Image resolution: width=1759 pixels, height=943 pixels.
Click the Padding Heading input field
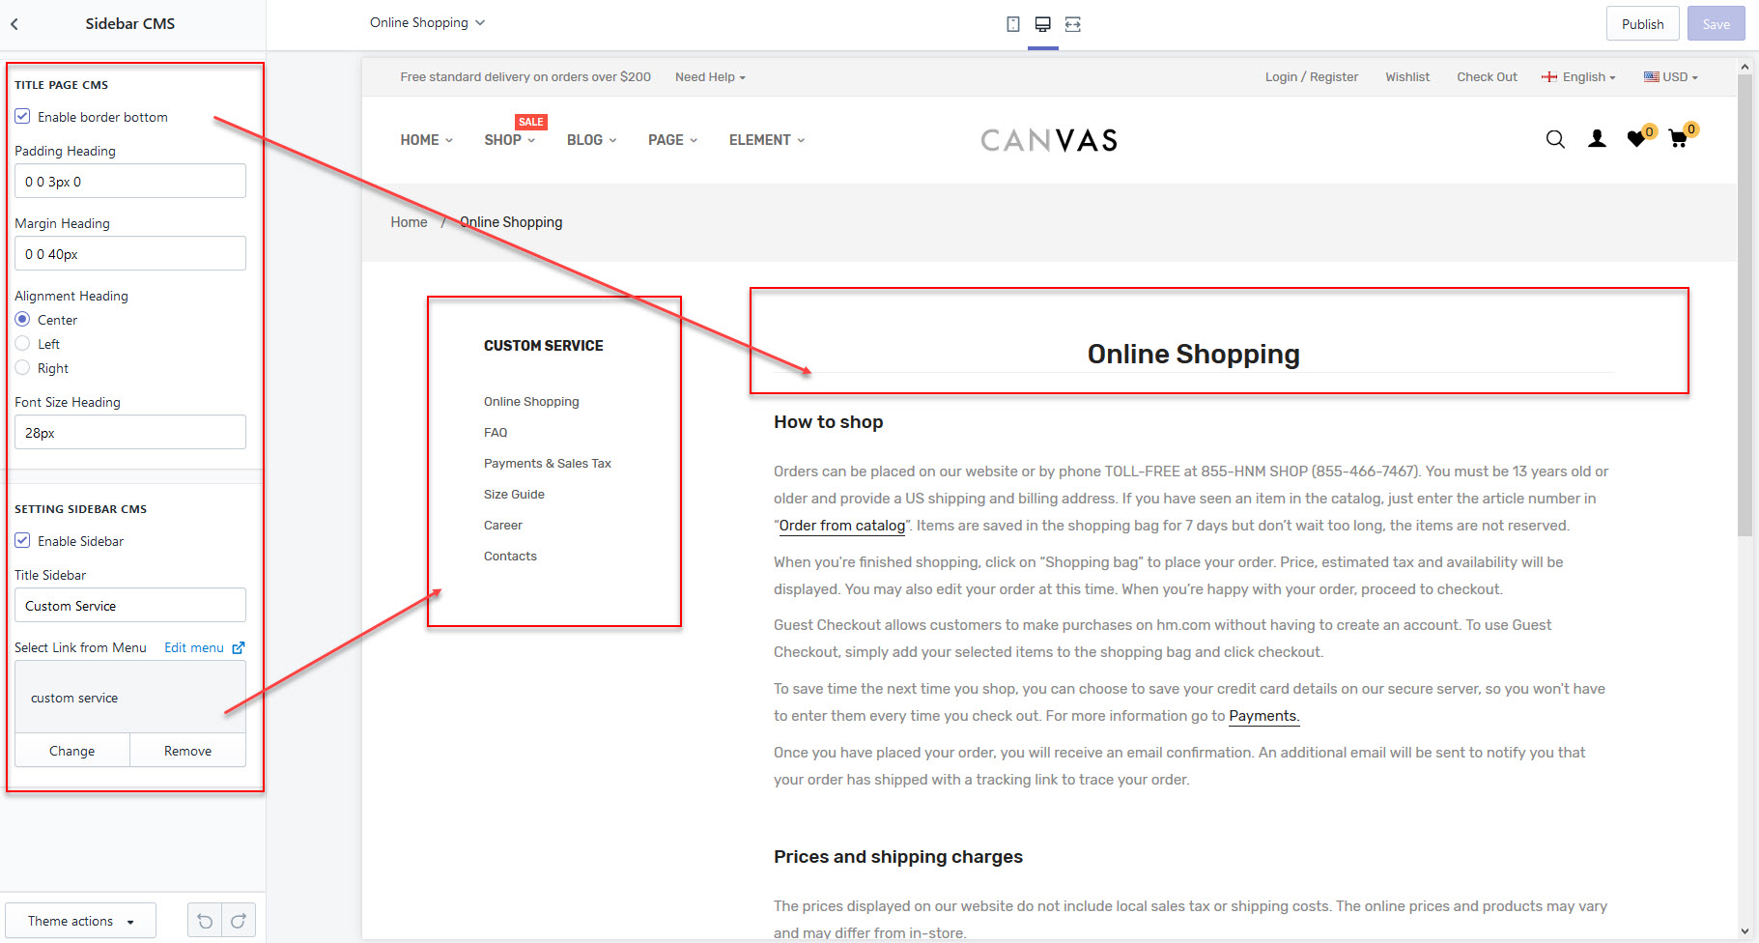130,181
